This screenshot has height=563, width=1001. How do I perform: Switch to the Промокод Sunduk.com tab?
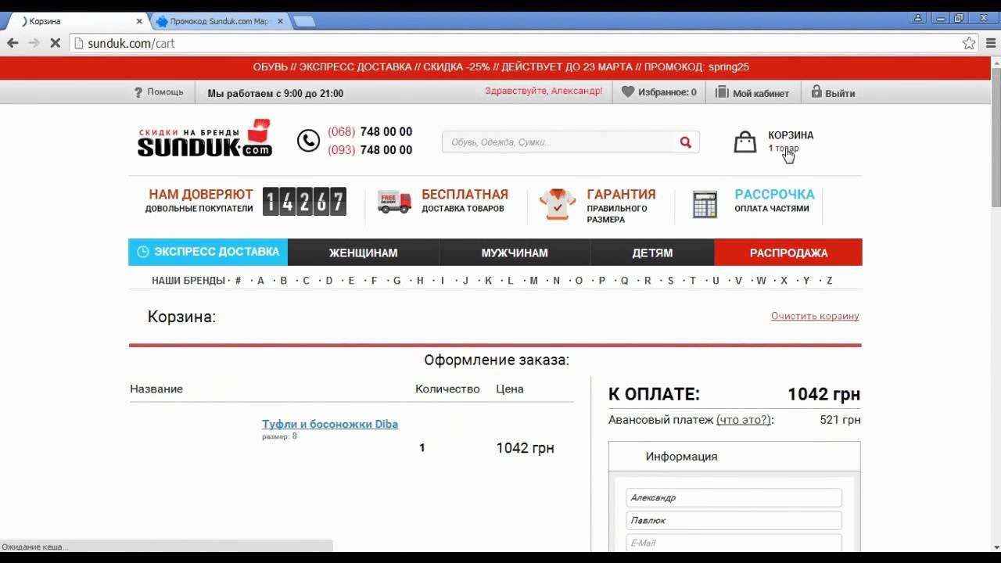pos(218,21)
